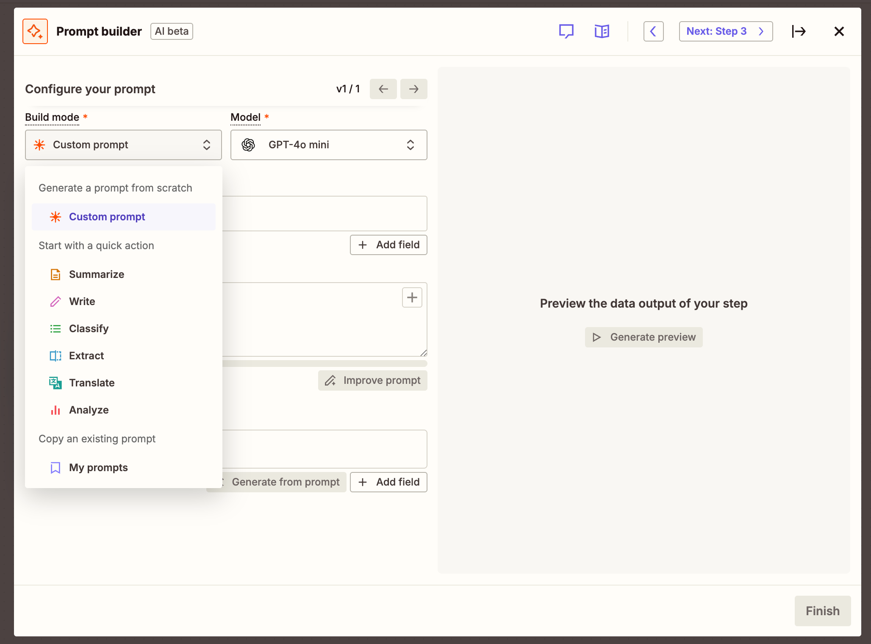Step to previous version with back arrow
This screenshot has width=871, height=644.
tap(383, 89)
